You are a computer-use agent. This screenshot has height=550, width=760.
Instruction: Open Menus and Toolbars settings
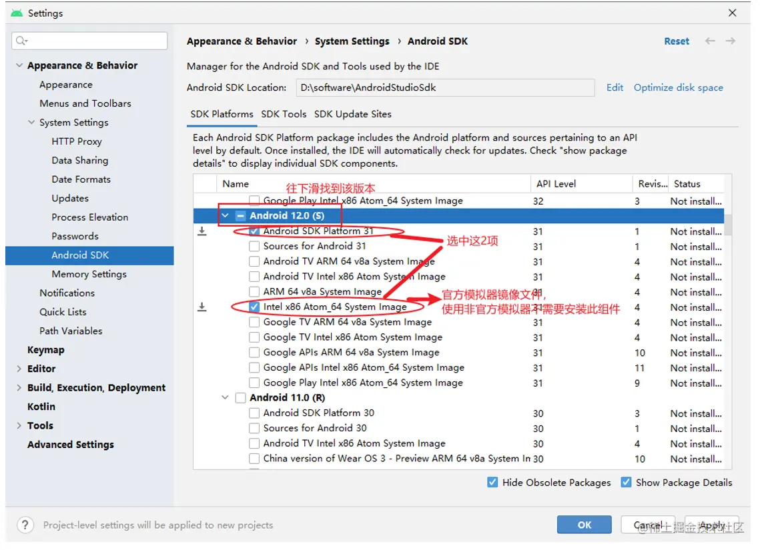click(85, 103)
